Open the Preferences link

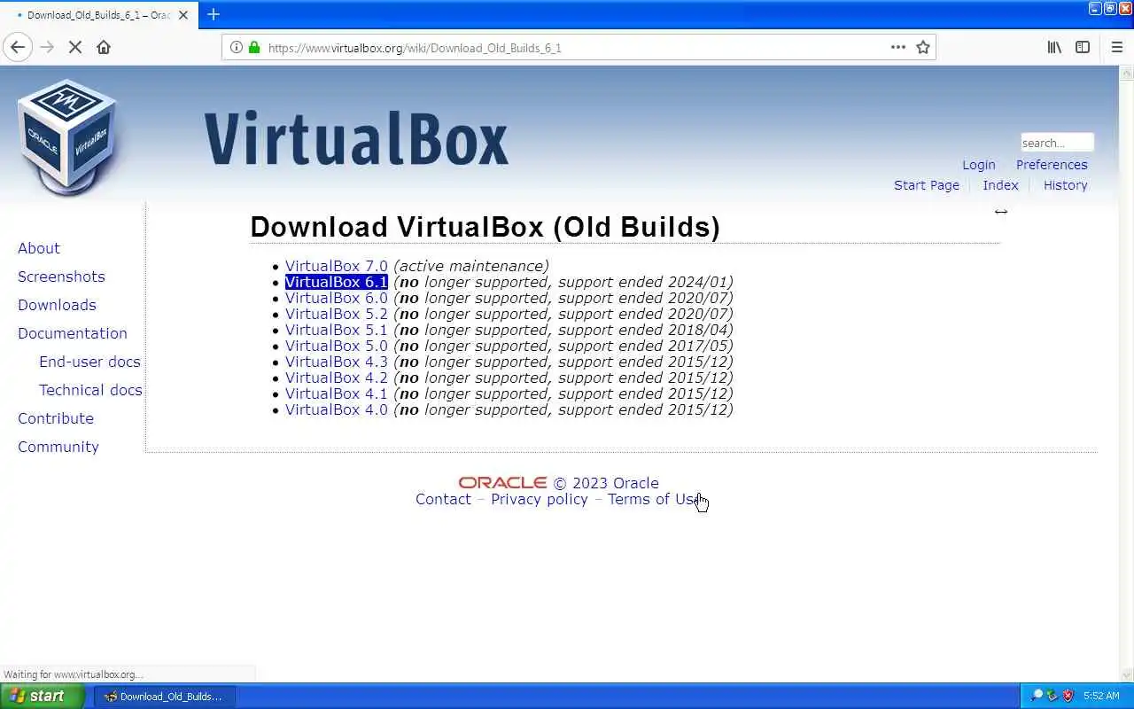pos(1052,165)
